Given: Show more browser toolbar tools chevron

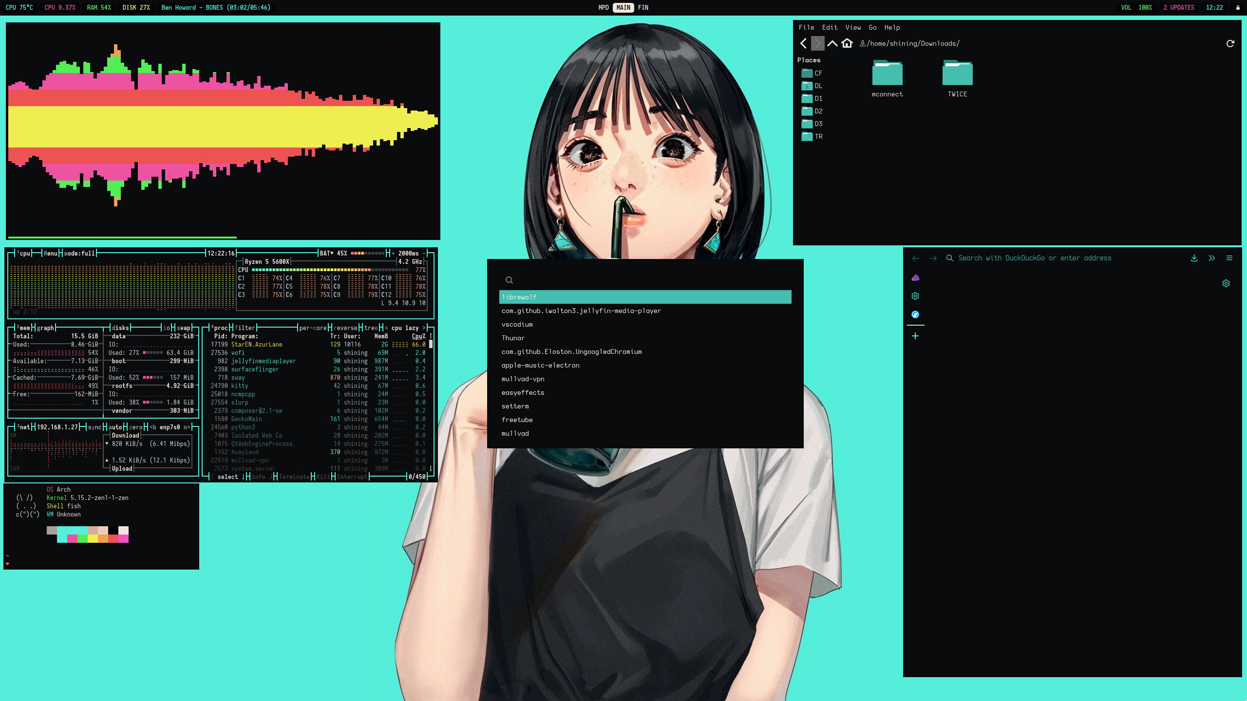Looking at the screenshot, I should (x=1211, y=258).
